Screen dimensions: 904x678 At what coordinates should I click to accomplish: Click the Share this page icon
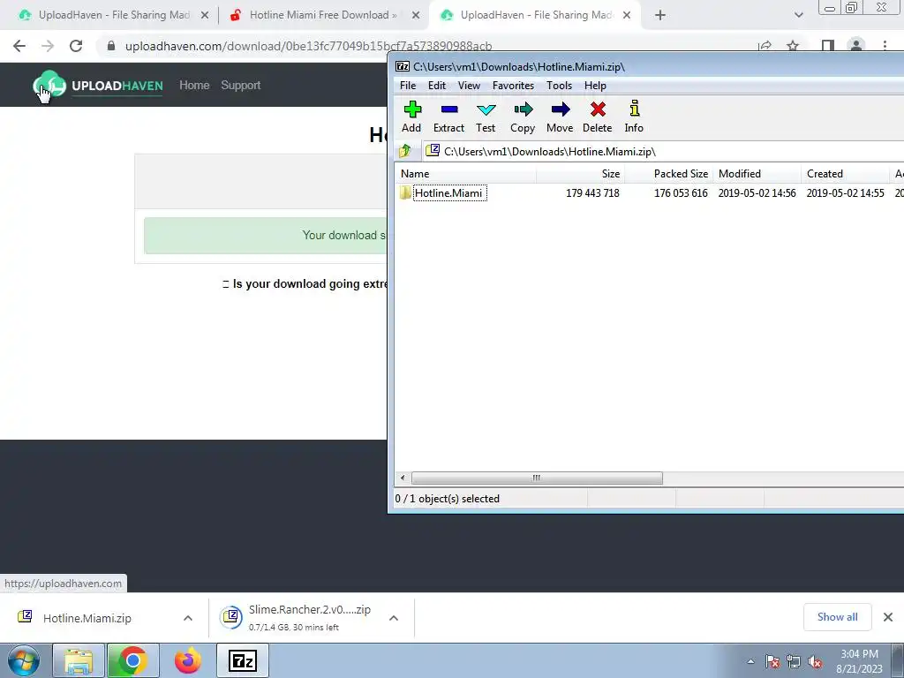(765, 46)
